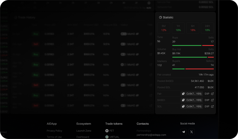Open the Telegram social media icon

coord(184,132)
